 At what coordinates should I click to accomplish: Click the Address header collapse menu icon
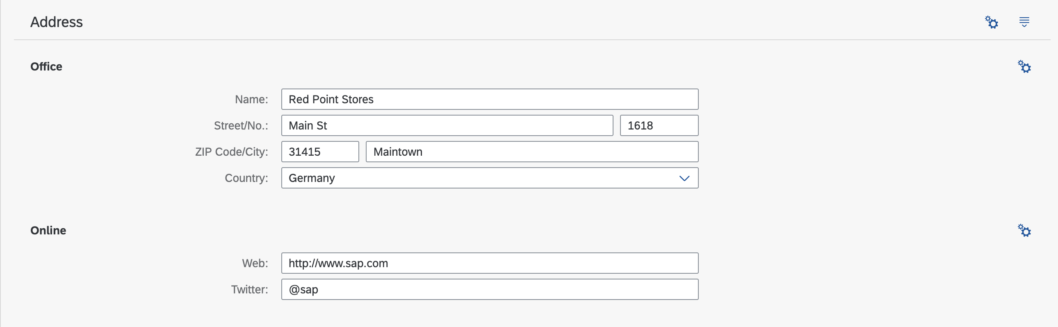tap(1024, 22)
